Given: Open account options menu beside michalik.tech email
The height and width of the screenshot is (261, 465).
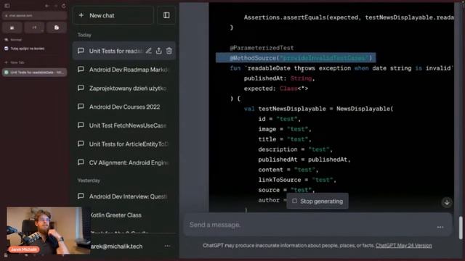Looking at the screenshot, I should pyautogui.click(x=167, y=246).
